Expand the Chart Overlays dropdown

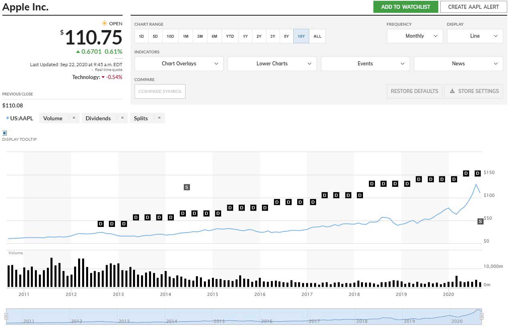pos(179,64)
